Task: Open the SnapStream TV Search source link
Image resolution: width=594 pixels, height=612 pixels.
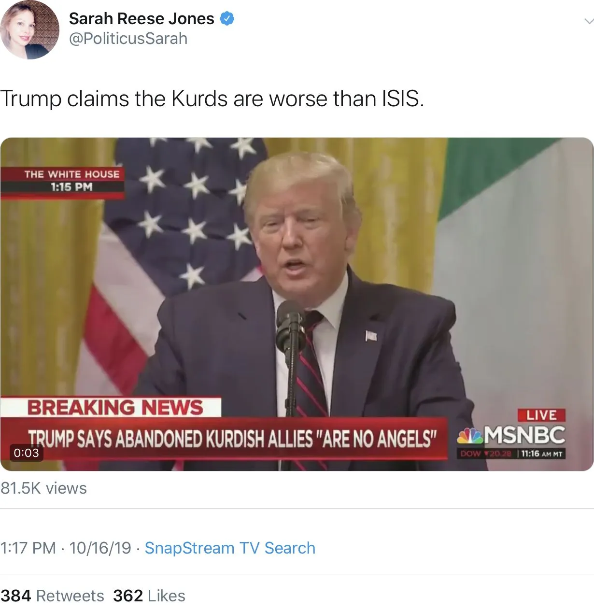Action: tap(230, 548)
